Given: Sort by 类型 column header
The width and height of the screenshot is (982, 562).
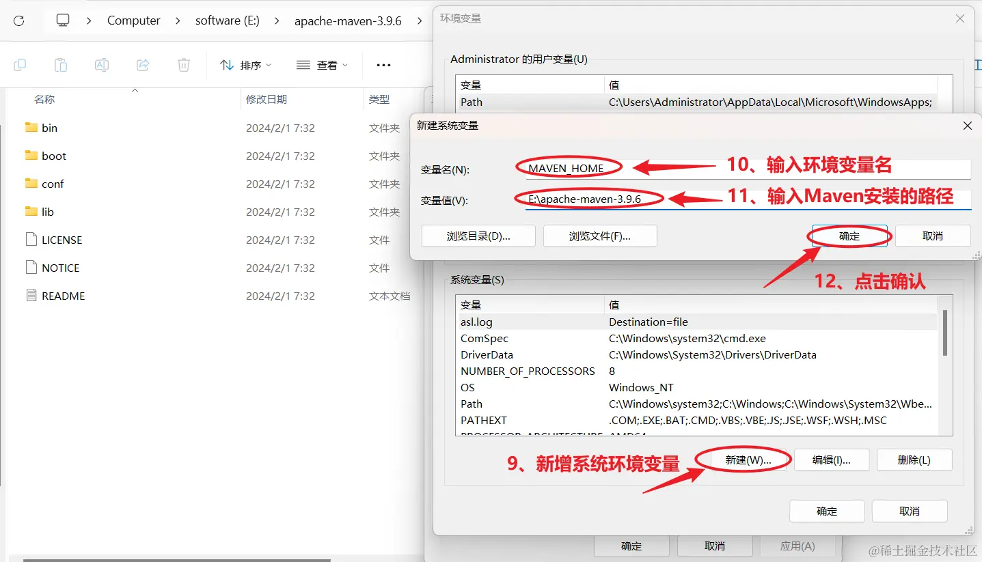Looking at the screenshot, I should pos(379,99).
